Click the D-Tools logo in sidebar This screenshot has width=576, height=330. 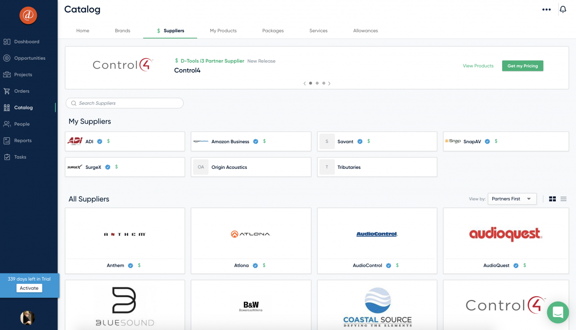pos(28,16)
